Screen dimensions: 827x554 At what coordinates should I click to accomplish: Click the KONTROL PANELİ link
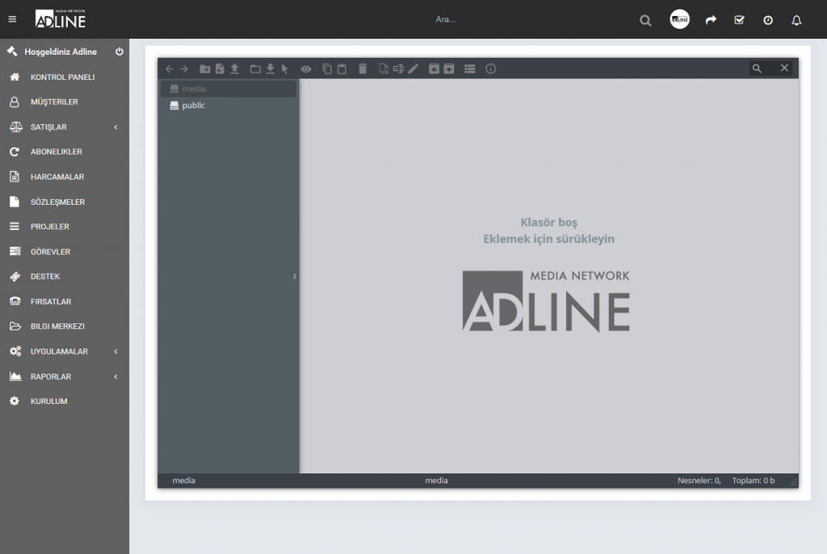(62, 77)
